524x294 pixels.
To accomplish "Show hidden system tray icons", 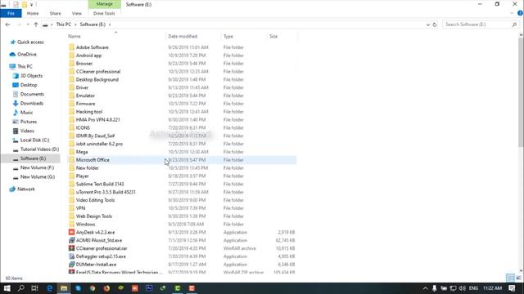I will coord(425,288).
